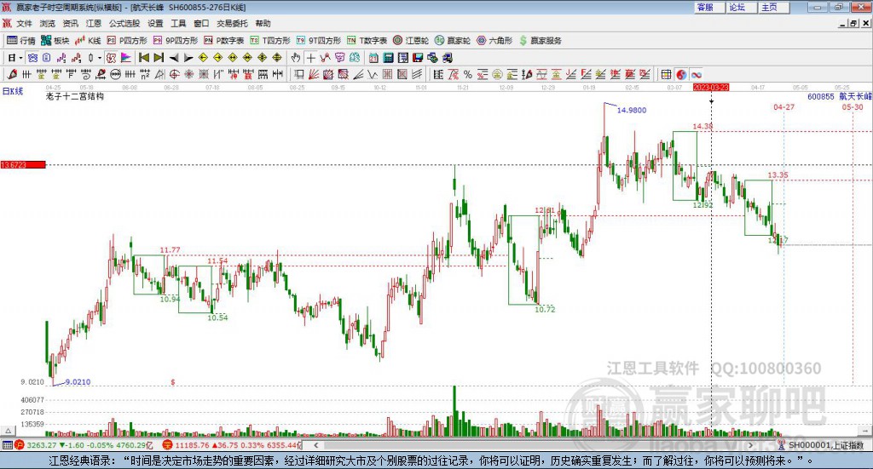Open the 公式选股 menu

(x=124, y=23)
